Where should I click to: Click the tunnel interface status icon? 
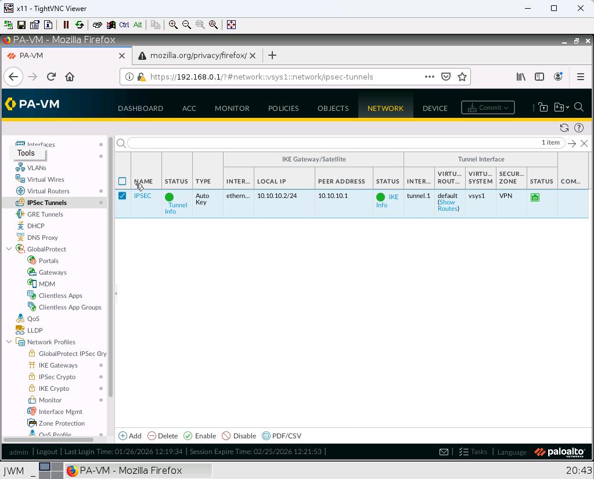[535, 197]
